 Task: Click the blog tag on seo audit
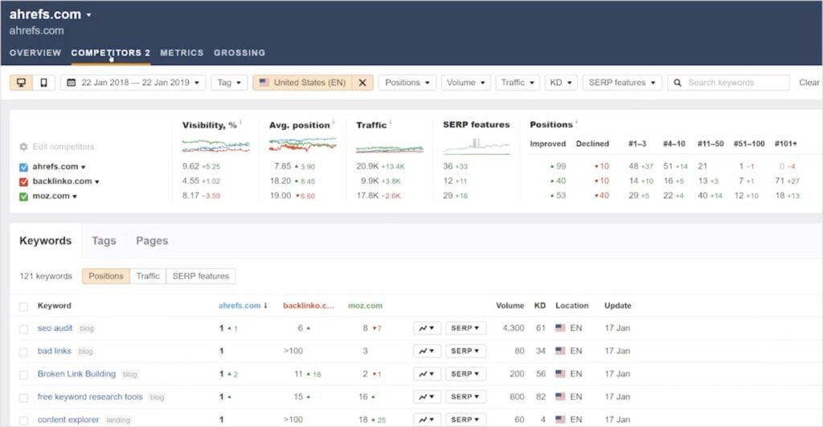[x=87, y=328]
